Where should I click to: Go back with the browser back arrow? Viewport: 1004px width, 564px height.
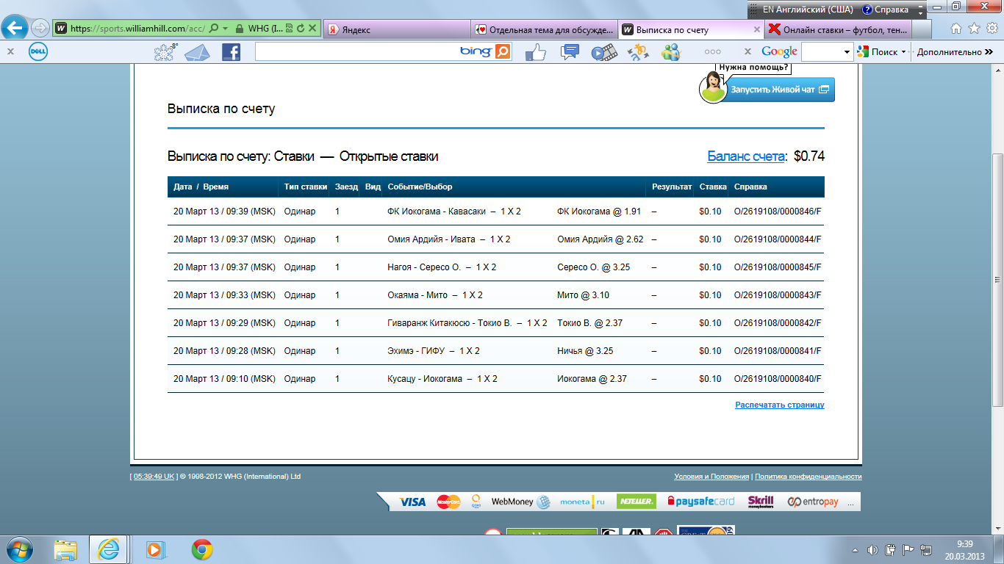click(x=15, y=29)
